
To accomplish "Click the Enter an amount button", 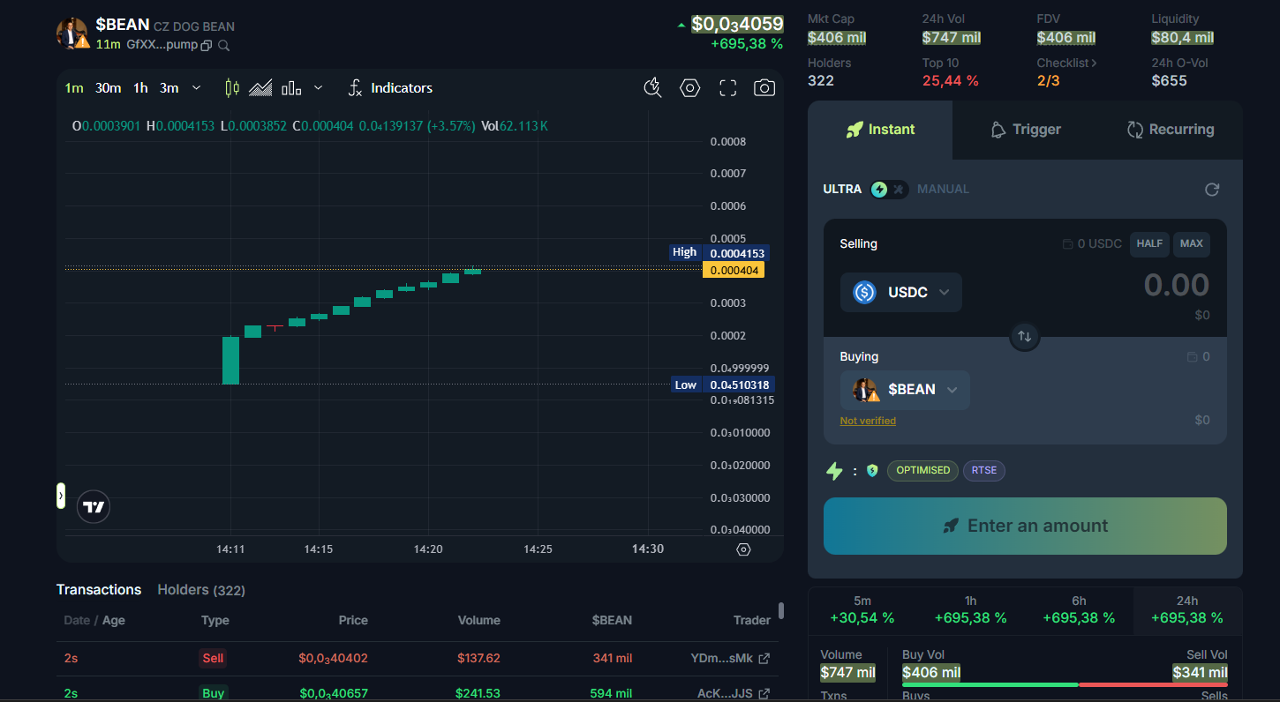I will tap(1025, 526).
